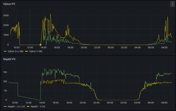Click the 06:00 label on the voltage chart axis
Image resolution: width=176 pixels, height=111 pixels.
coord(151,103)
